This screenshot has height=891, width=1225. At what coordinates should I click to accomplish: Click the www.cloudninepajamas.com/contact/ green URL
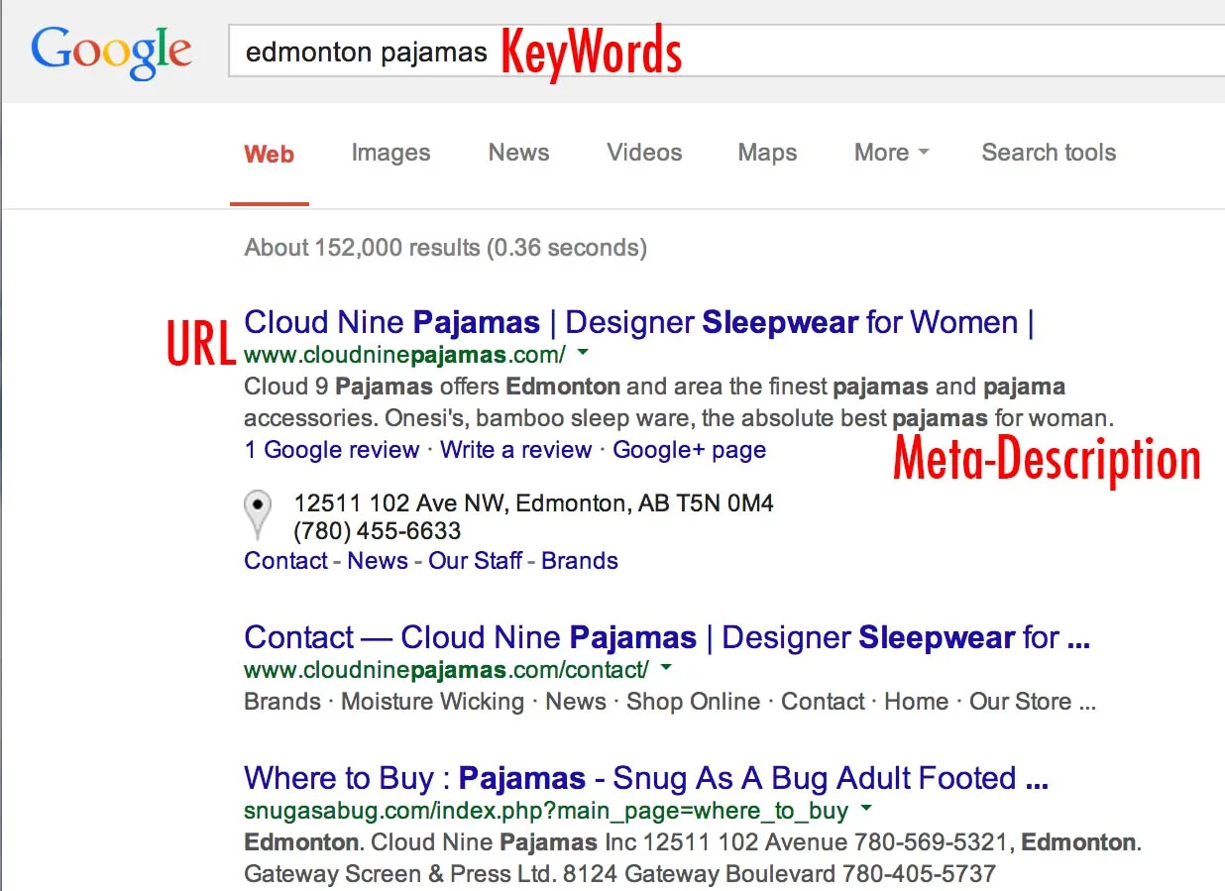click(x=446, y=669)
